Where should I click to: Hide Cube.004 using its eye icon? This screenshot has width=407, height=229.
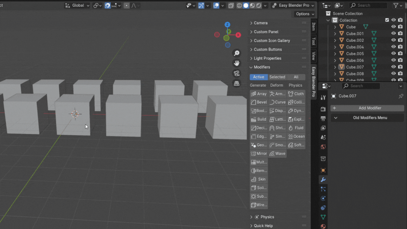pos(393,47)
